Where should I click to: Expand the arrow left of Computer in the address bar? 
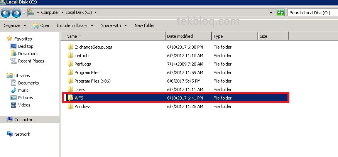38,12
